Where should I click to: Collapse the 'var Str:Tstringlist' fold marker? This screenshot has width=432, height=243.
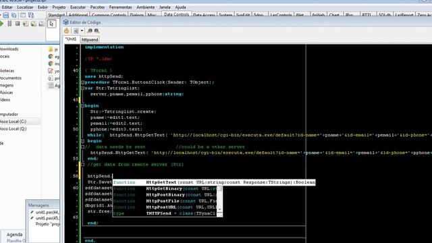click(x=82, y=88)
